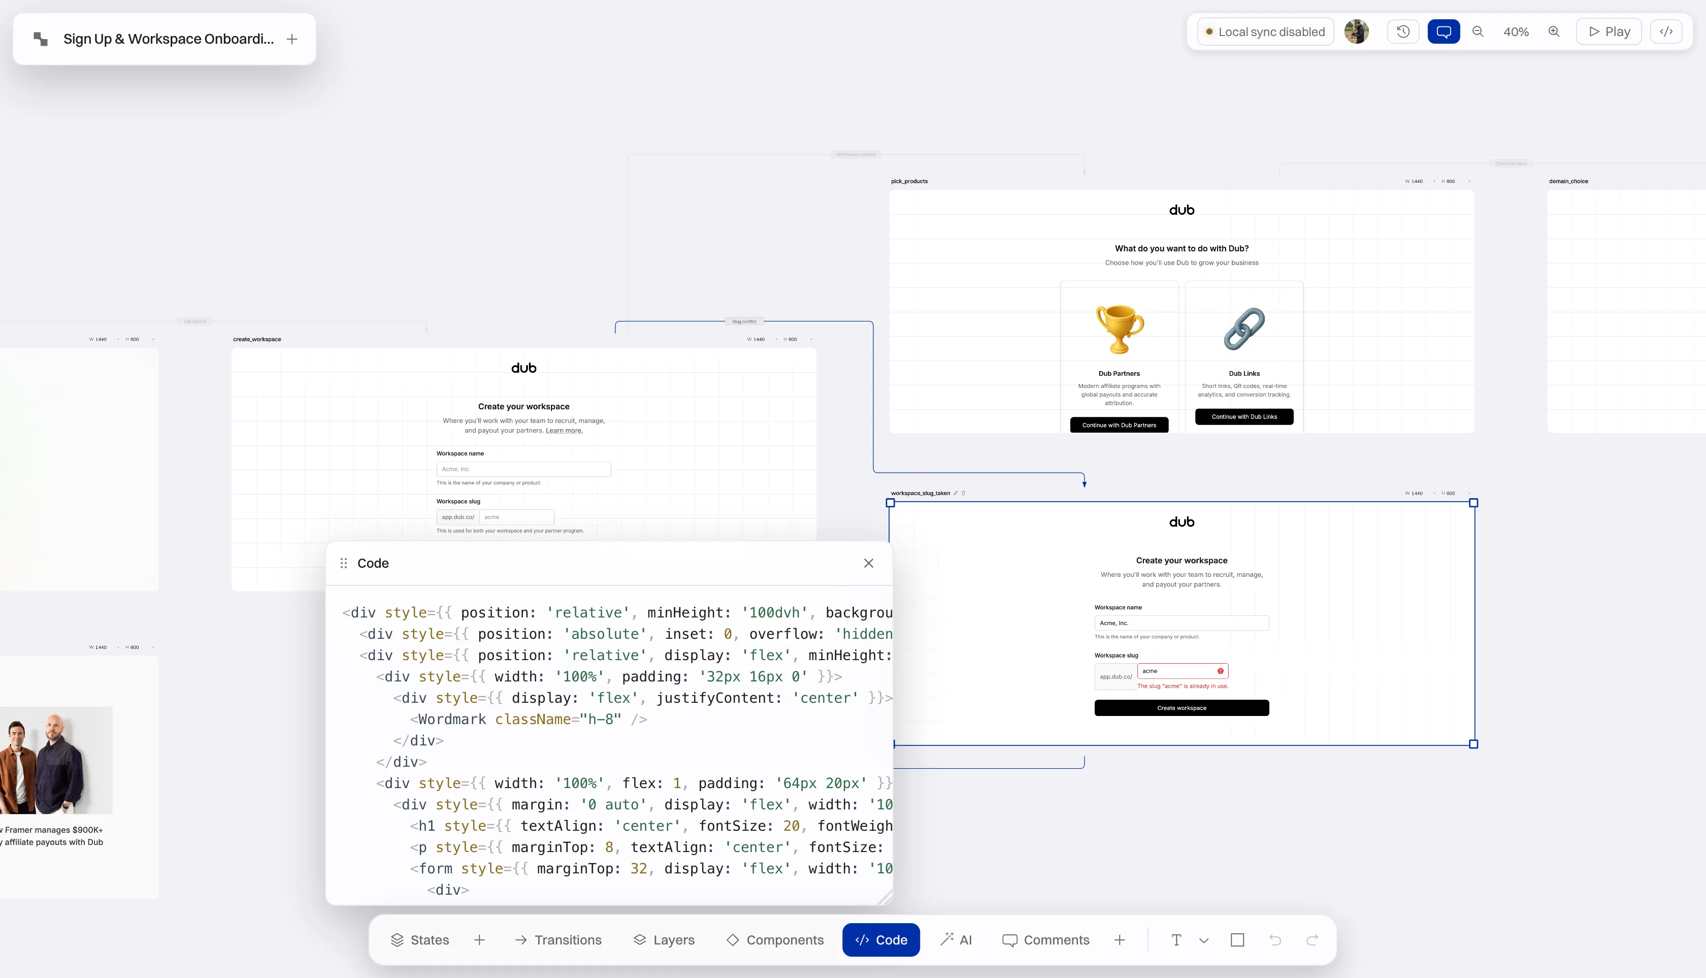Click the Wordmark className code line
The height and width of the screenshot is (978, 1706).
point(529,720)
